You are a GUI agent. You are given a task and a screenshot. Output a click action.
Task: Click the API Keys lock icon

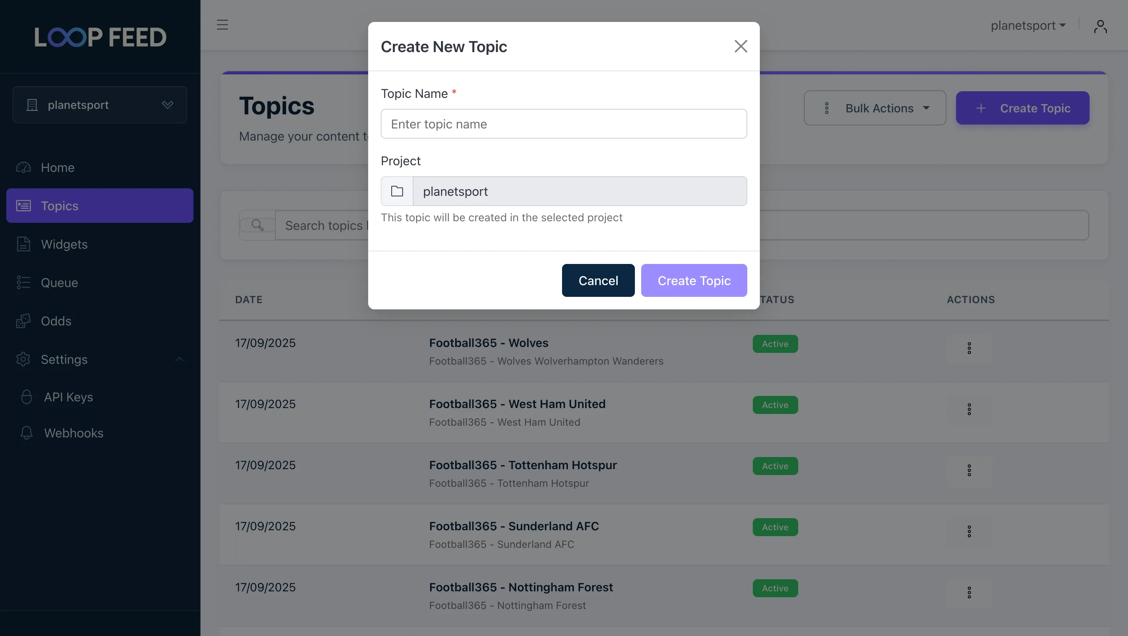click(x=27, y=397)
